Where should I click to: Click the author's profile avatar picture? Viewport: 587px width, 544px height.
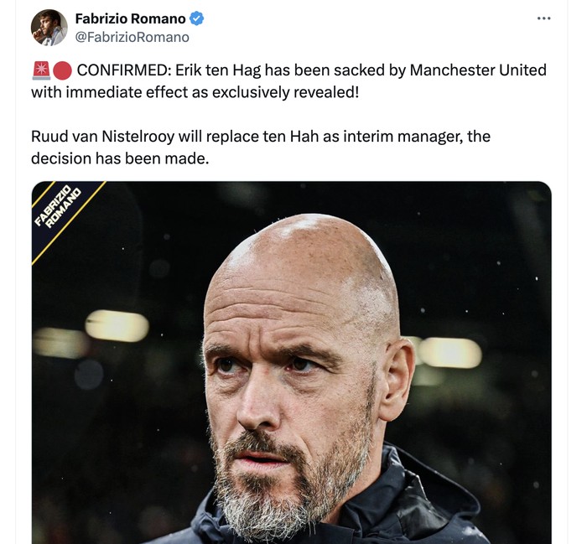tap(49, 27)
